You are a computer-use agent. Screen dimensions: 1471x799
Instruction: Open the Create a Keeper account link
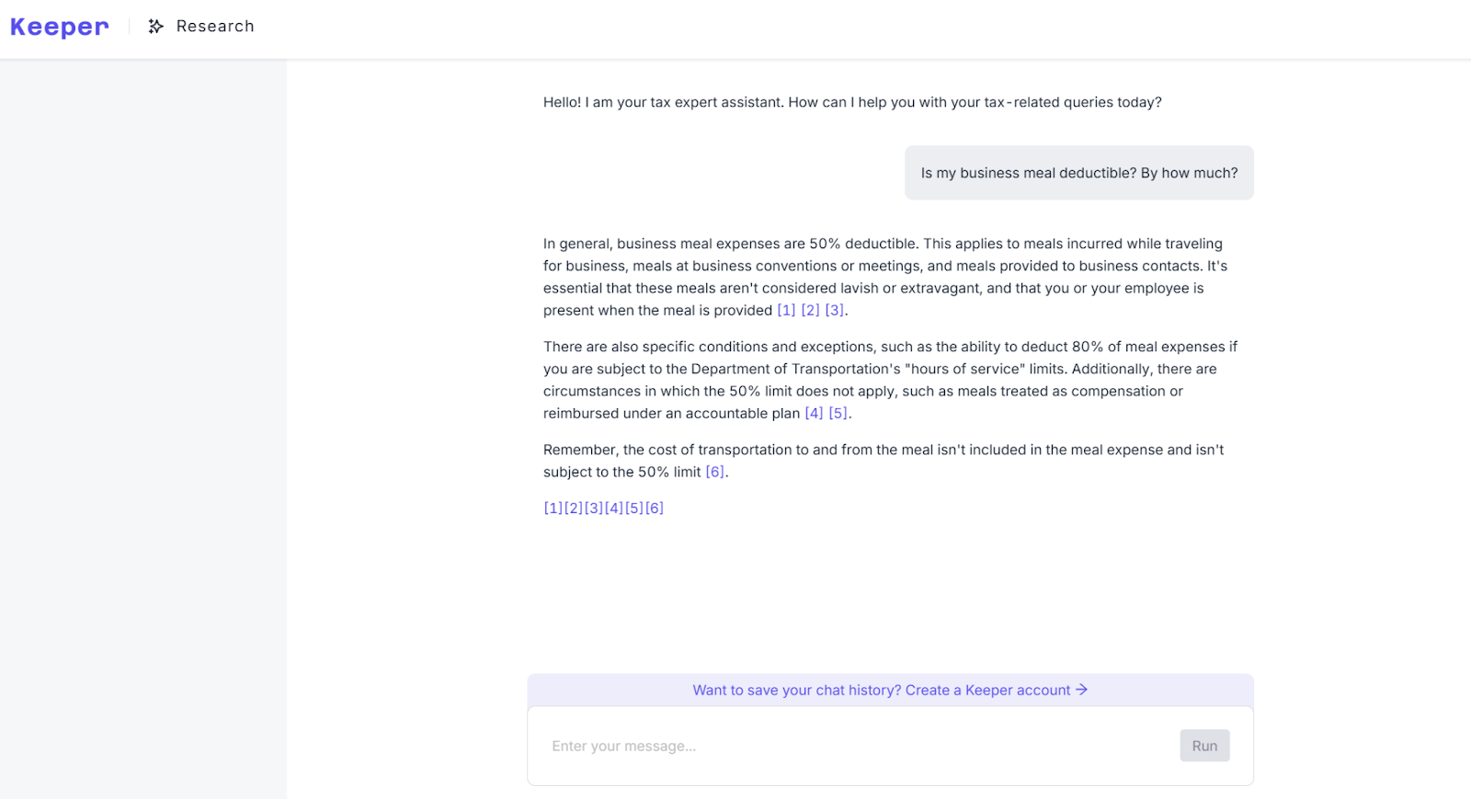987,691
